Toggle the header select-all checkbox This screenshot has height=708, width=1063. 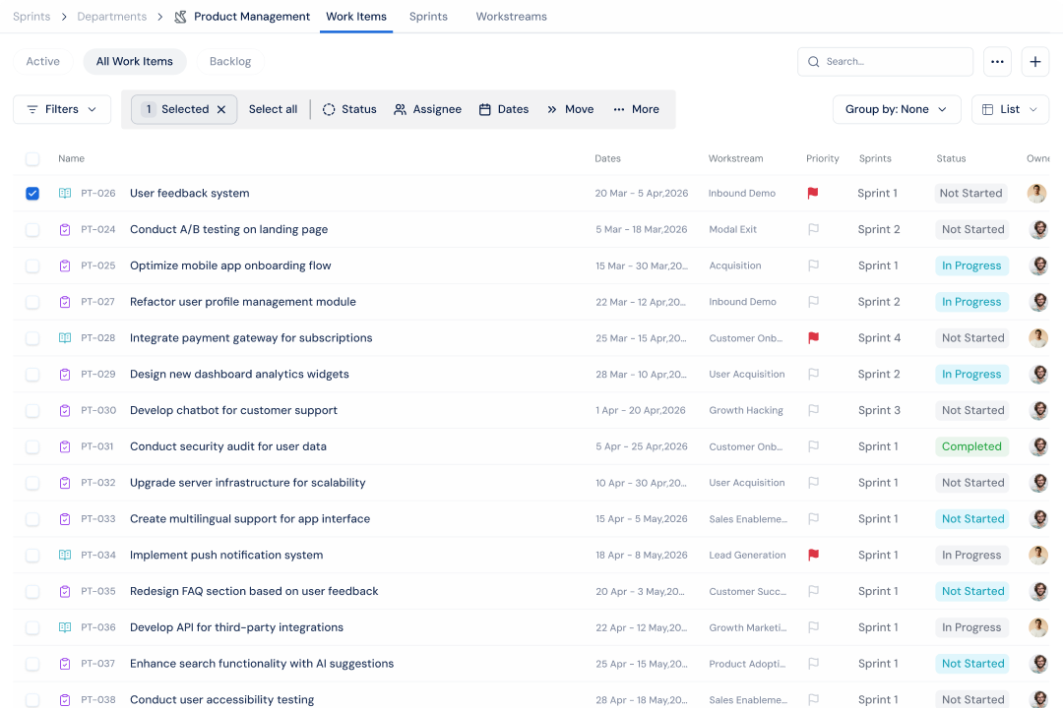point(32,158)
